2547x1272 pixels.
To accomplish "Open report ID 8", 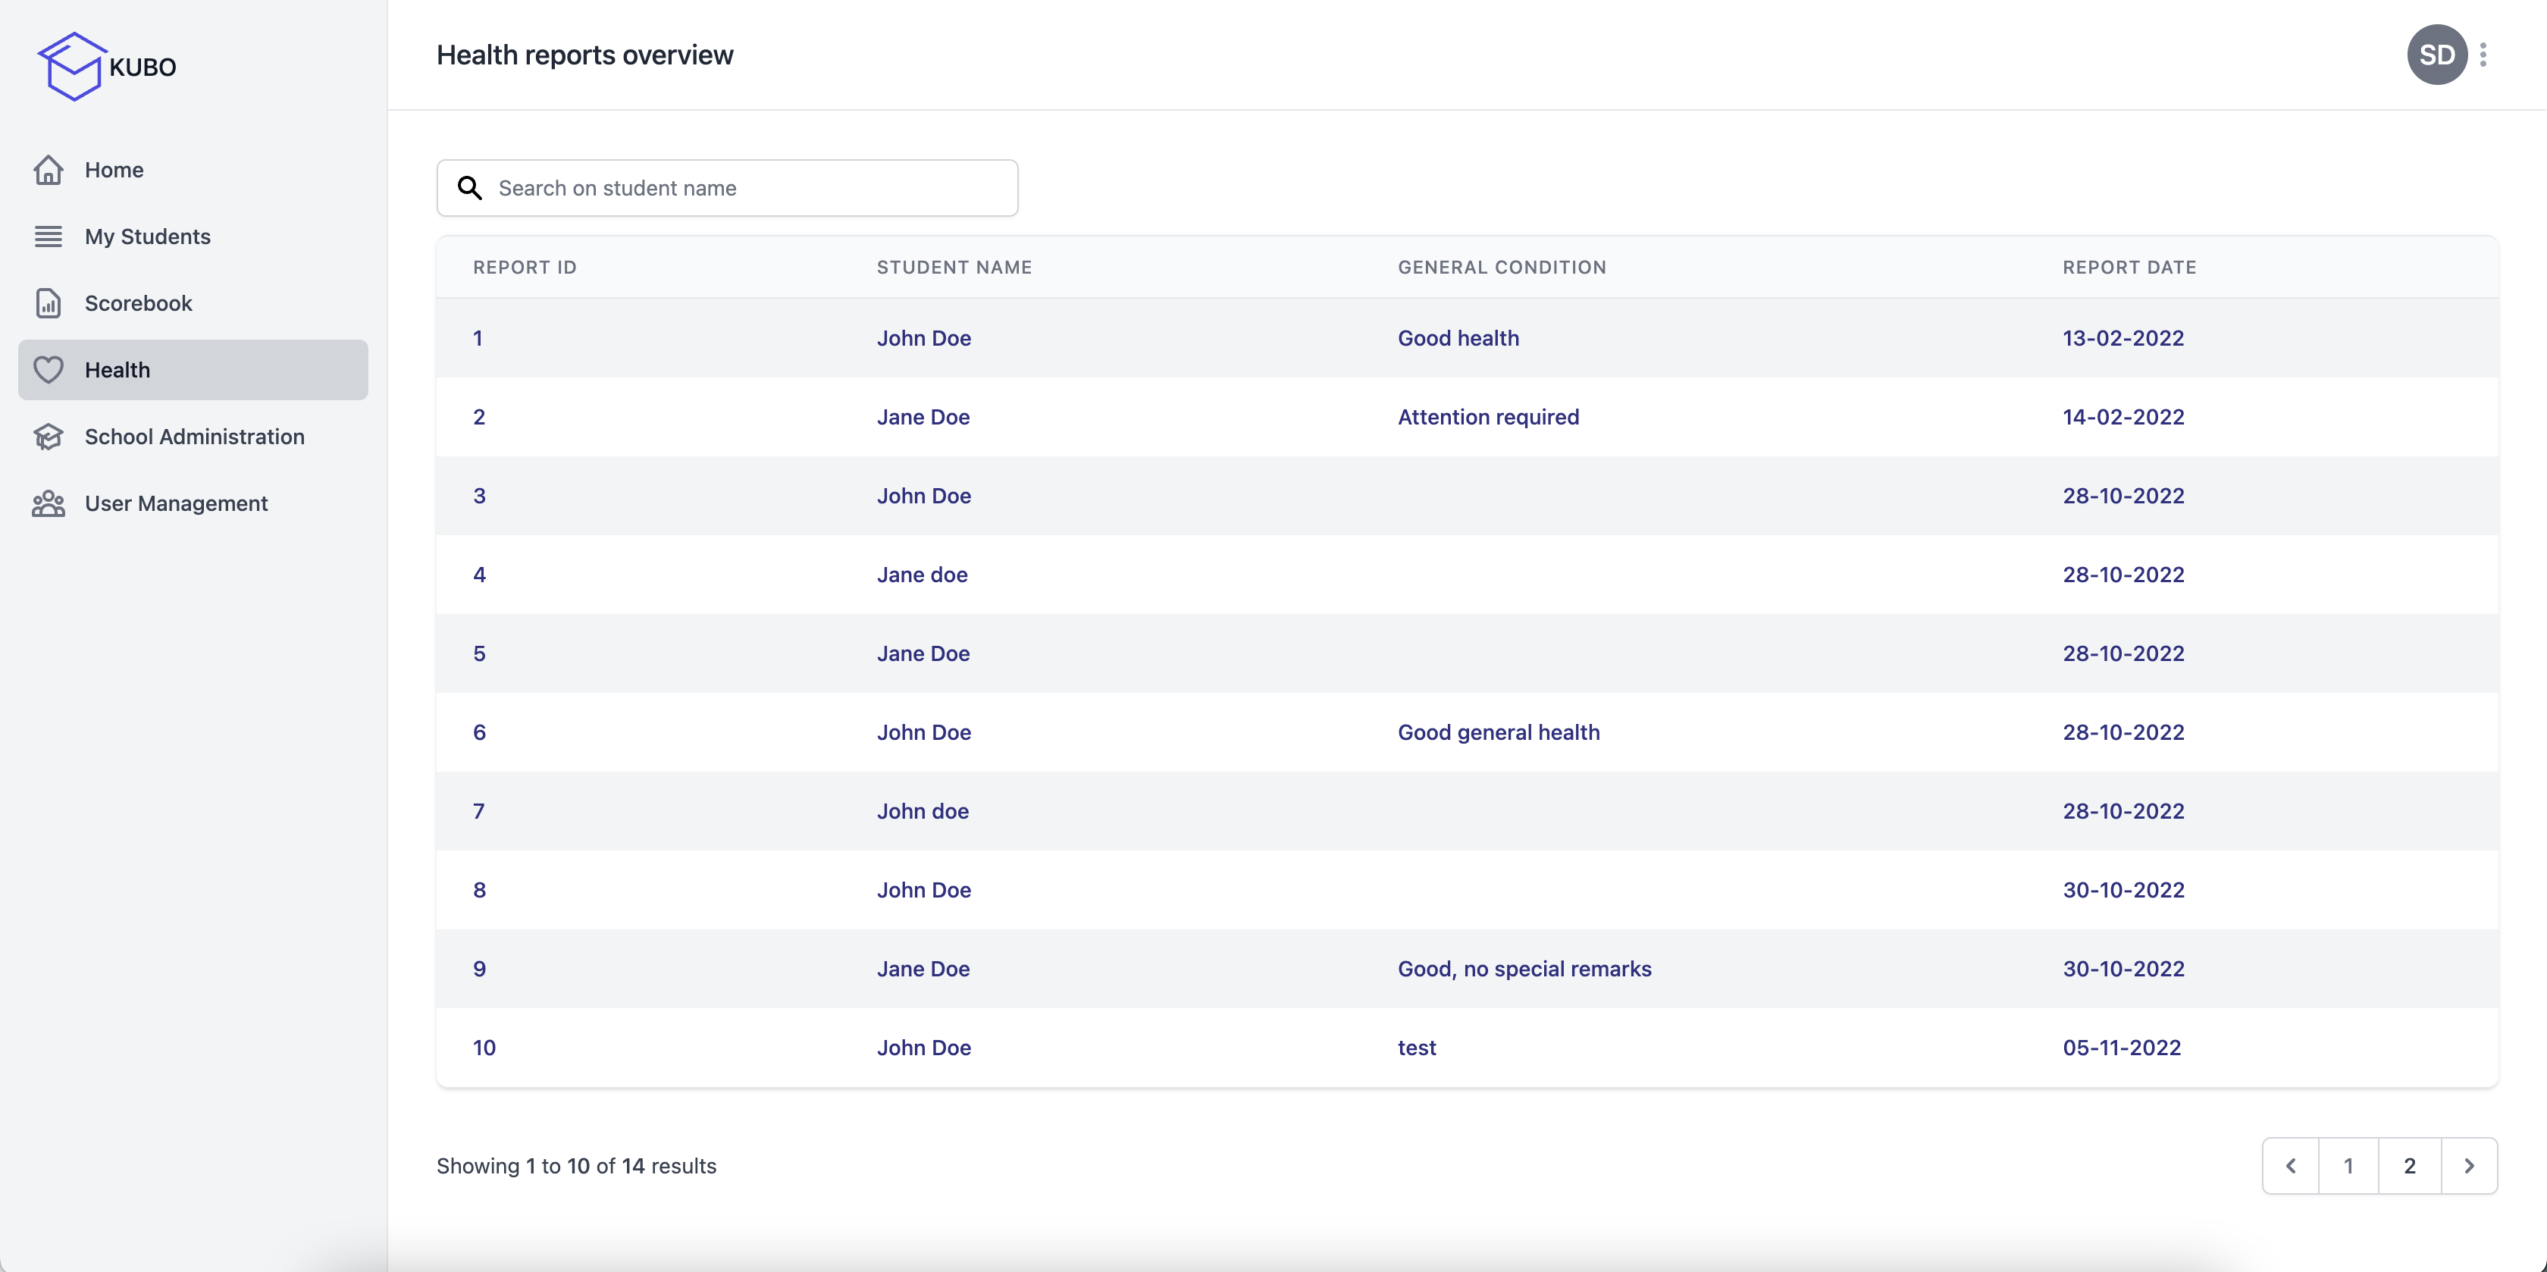I will [478, 890].
